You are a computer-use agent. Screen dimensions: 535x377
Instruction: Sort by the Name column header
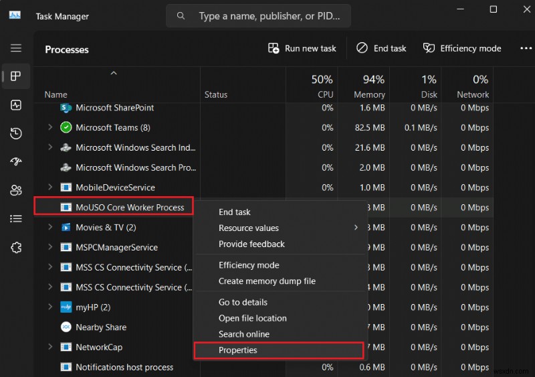click(x=117, y=85)
